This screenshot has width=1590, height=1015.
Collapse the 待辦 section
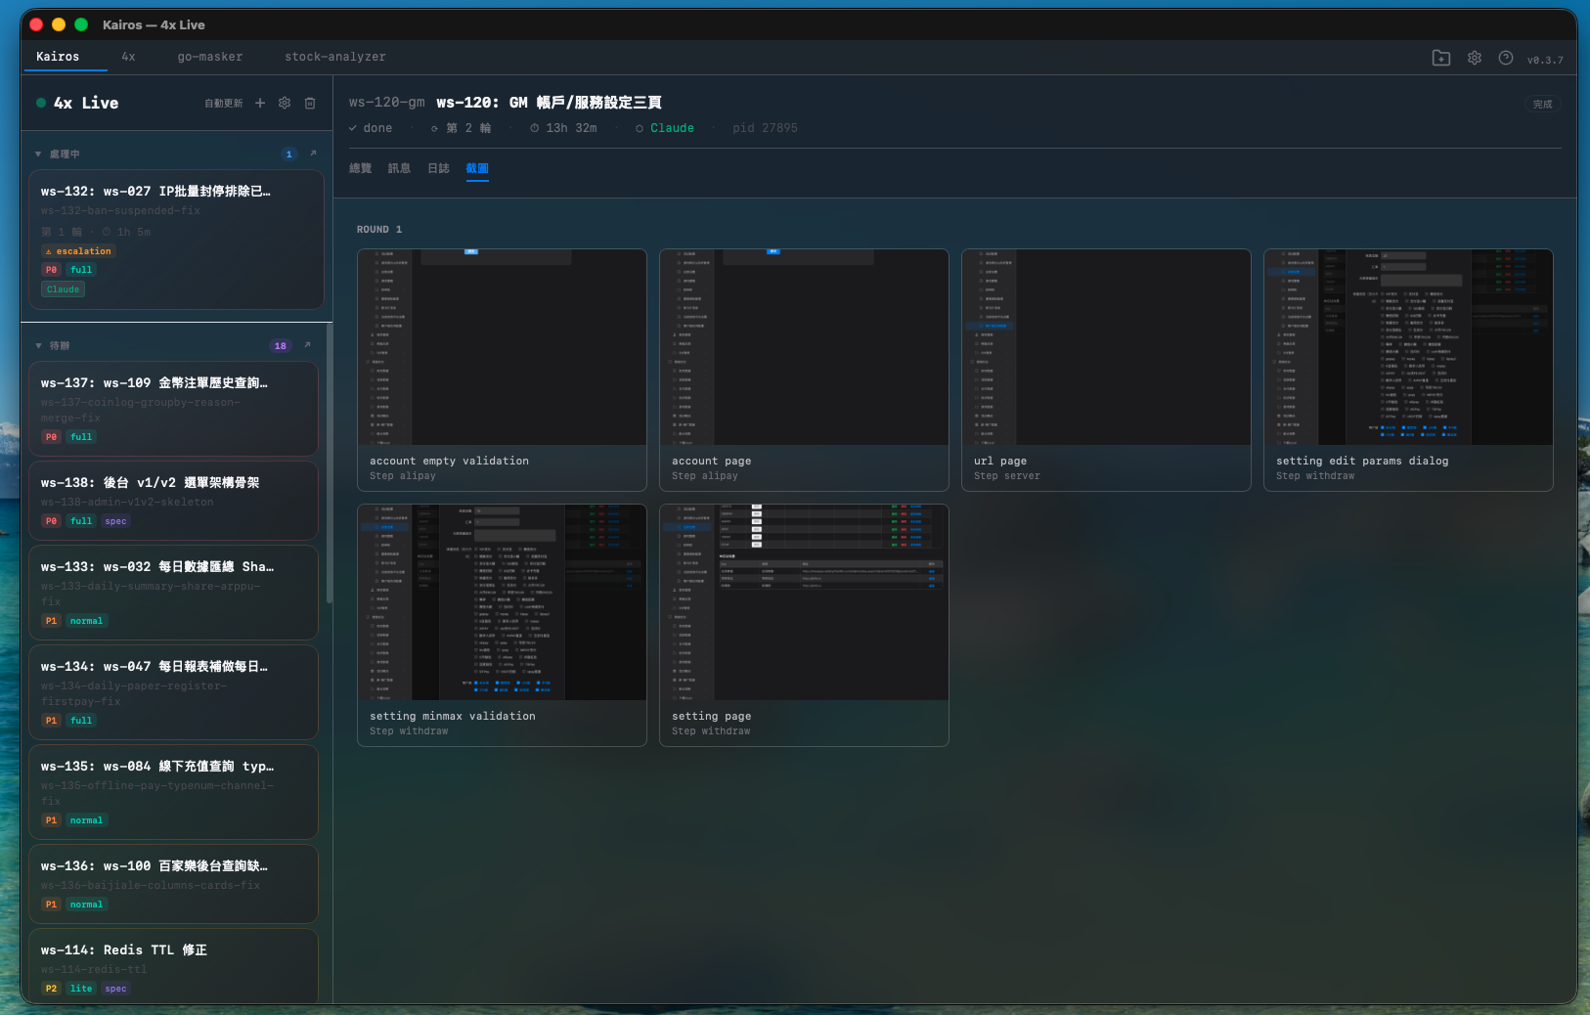[x=38, y=345]
